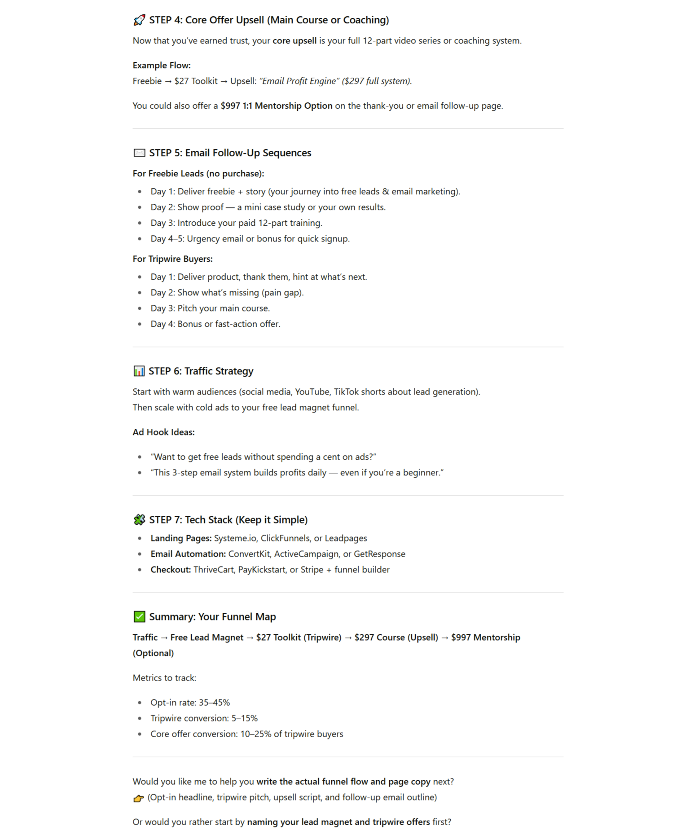Click the bold "Landing Pages:" label

point(181,538)
